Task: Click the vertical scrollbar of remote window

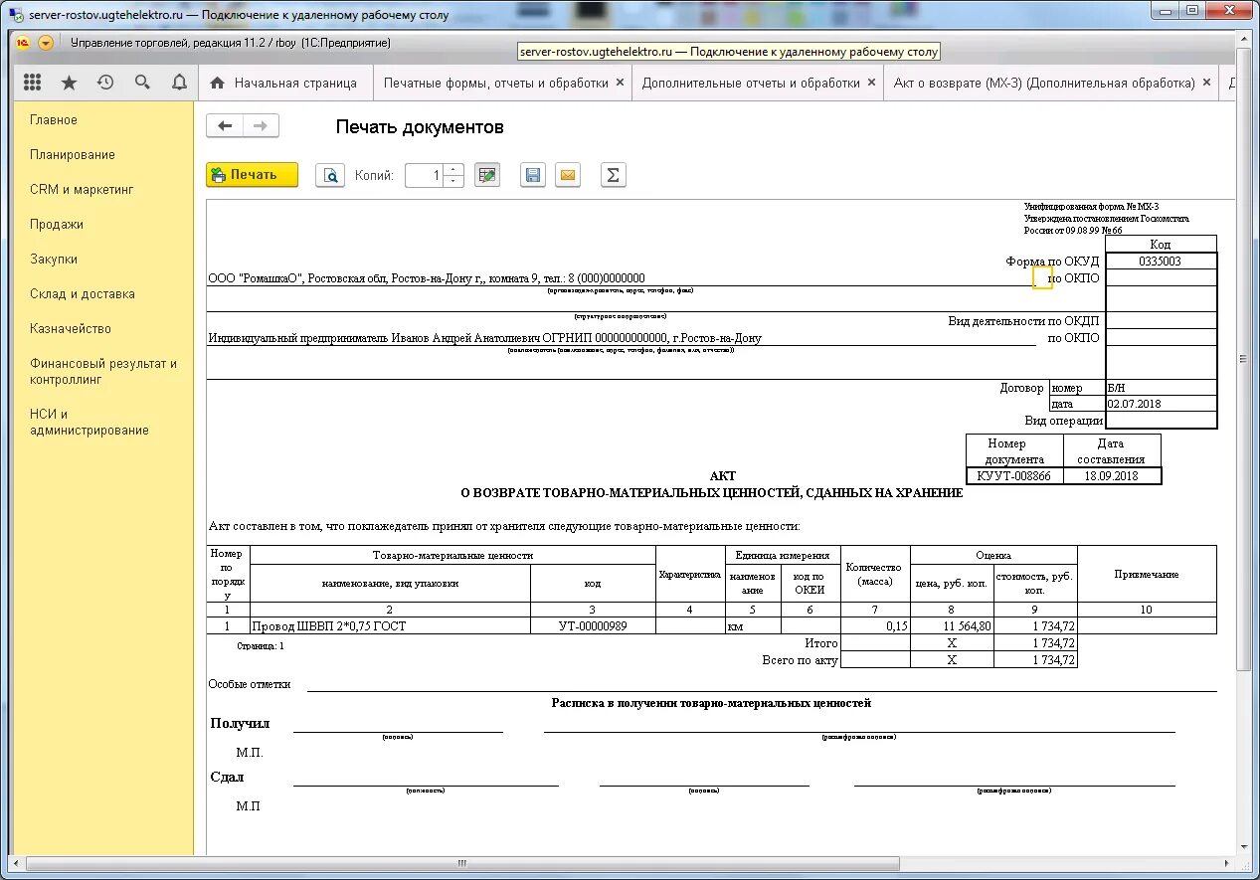Action: (x=1243, y=358)
